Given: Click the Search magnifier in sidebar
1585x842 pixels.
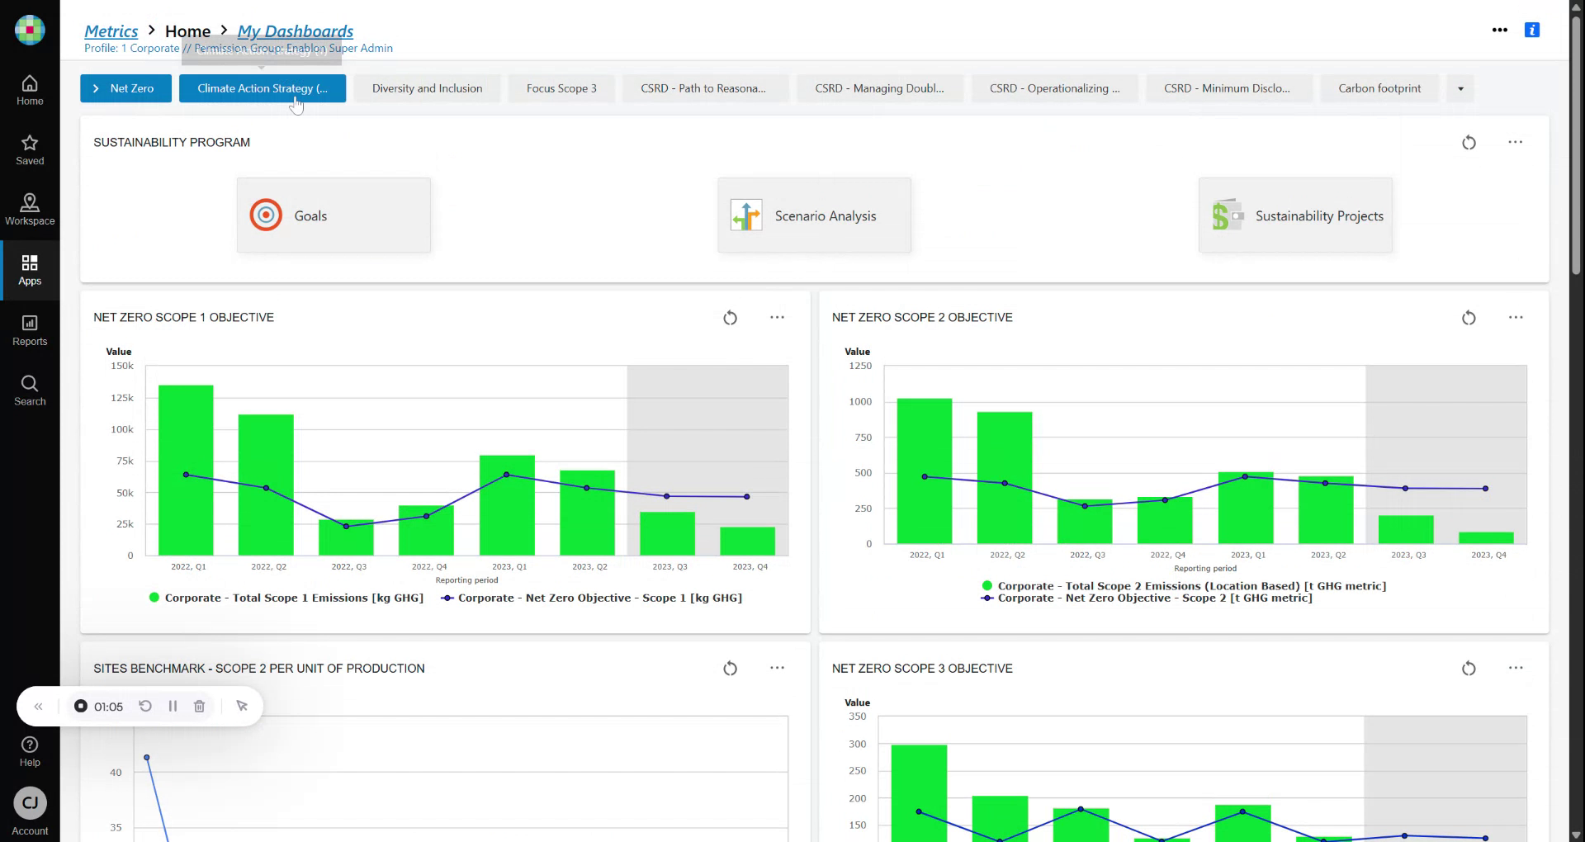Looking at the screenshot, I should point(30,390).
